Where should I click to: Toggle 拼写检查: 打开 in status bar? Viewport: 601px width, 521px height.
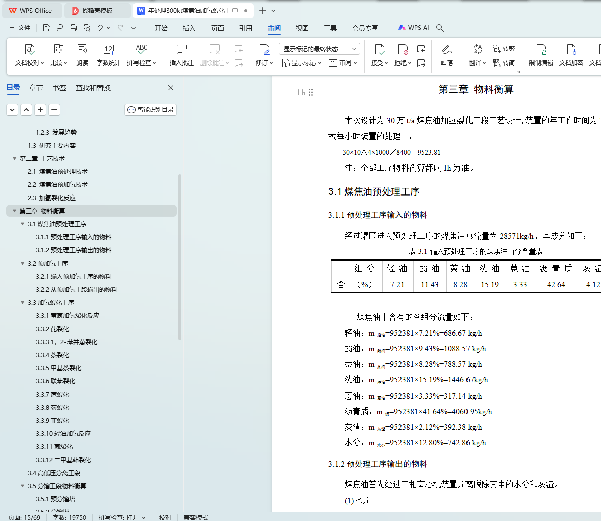(122, 517)
